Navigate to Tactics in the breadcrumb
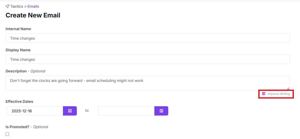The height and width of the screenshot is (139, 300). click(16, 6)
